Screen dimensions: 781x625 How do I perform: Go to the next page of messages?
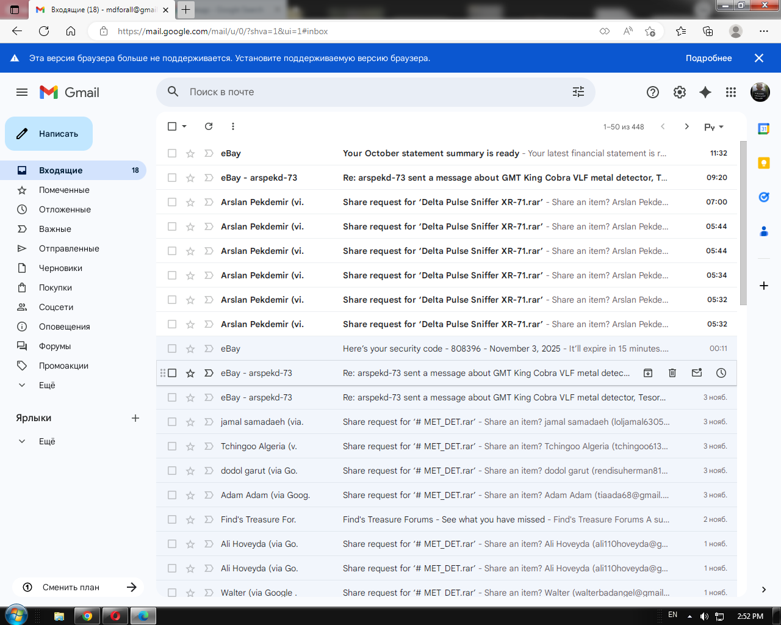click(x=687, y=126)
